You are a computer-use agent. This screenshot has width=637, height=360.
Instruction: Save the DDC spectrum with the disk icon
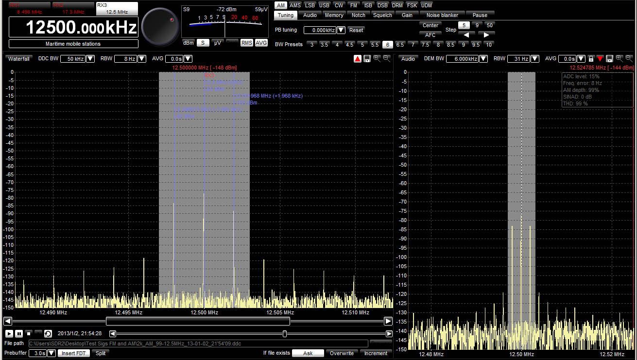click(367, 59)
